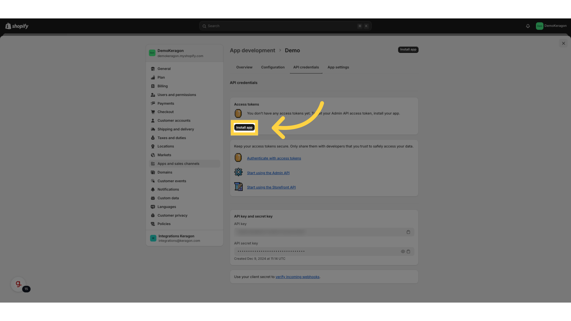Open the Domains settings page

(x=165, y=172)
